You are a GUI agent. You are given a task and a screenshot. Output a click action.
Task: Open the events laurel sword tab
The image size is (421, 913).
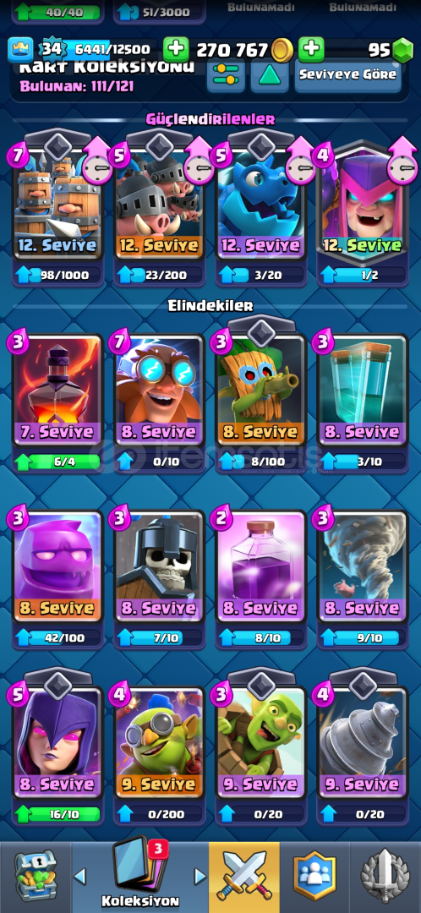tap(385, 877)
